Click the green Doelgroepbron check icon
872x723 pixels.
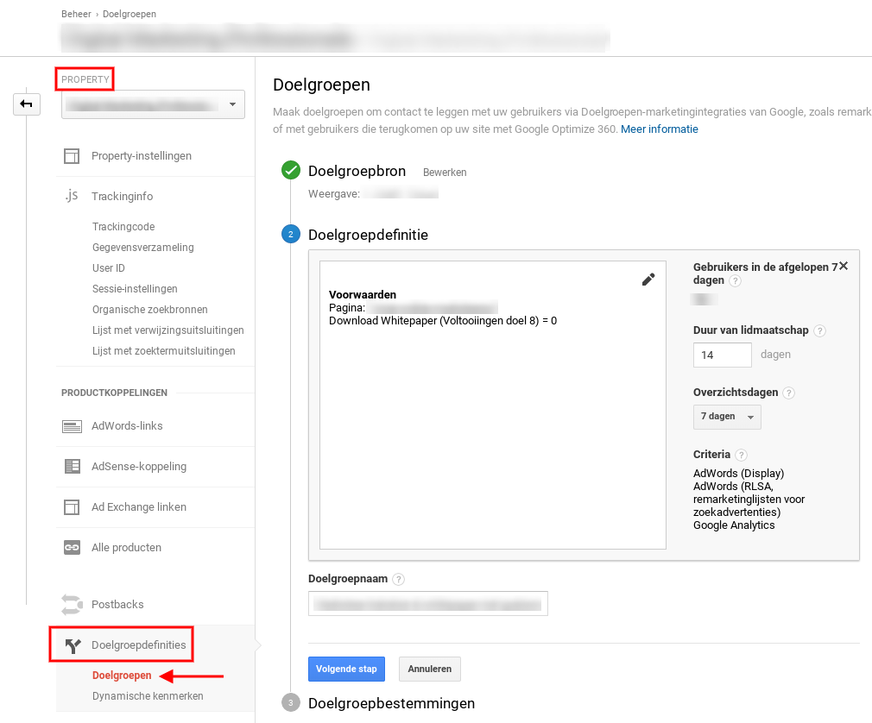[x=291, y=170]
